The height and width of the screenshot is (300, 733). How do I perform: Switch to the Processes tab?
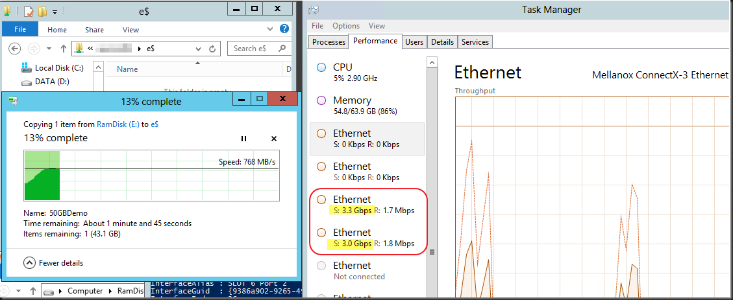pyautogui.click(x=329, y=42)
